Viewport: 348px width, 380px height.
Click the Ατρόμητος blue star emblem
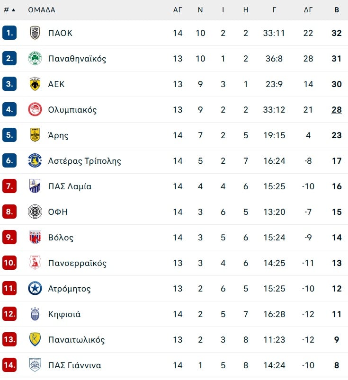[x=35, y=288]
